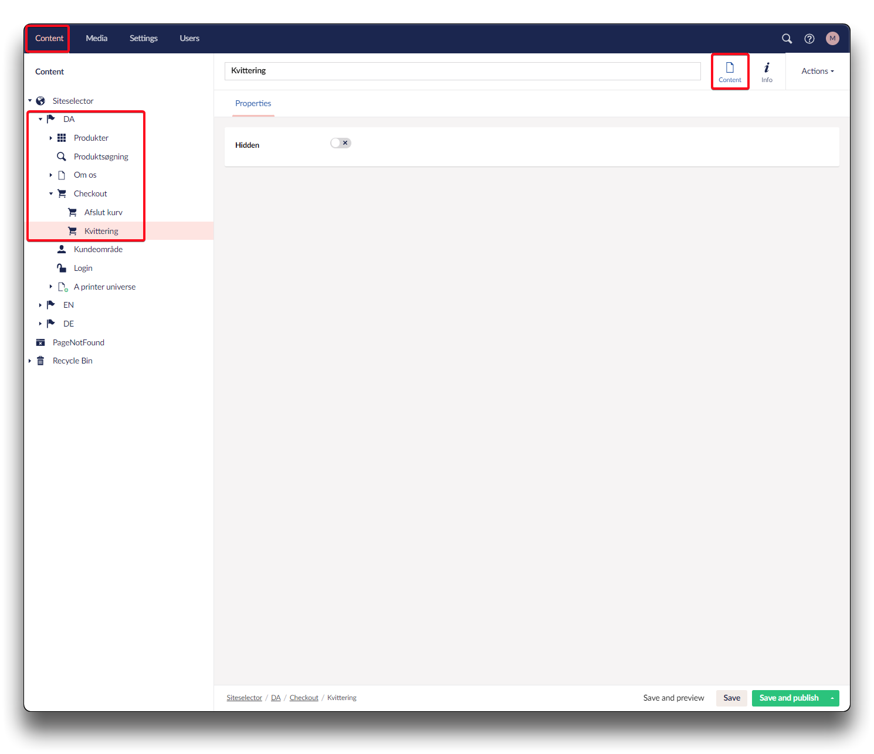
Task: Click the Kundeområde user icon
Action: tap(62, 250)
